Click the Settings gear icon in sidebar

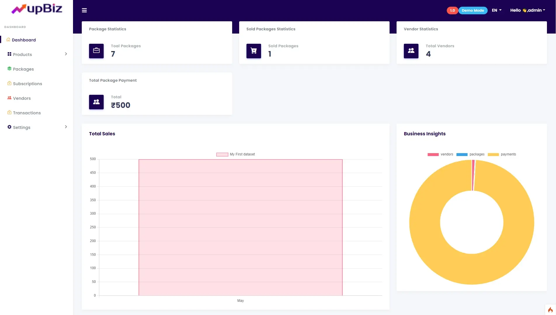tap(9, 127)
